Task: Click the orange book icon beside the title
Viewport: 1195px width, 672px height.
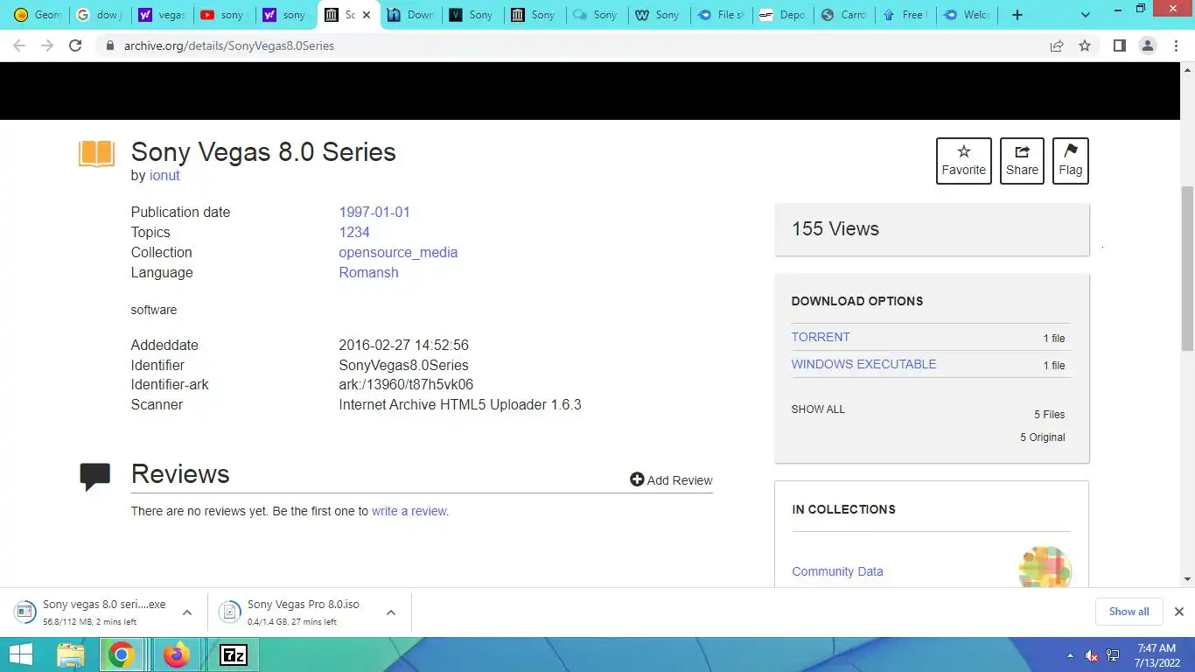Action: pyautogui.click(x=96, y=153)
